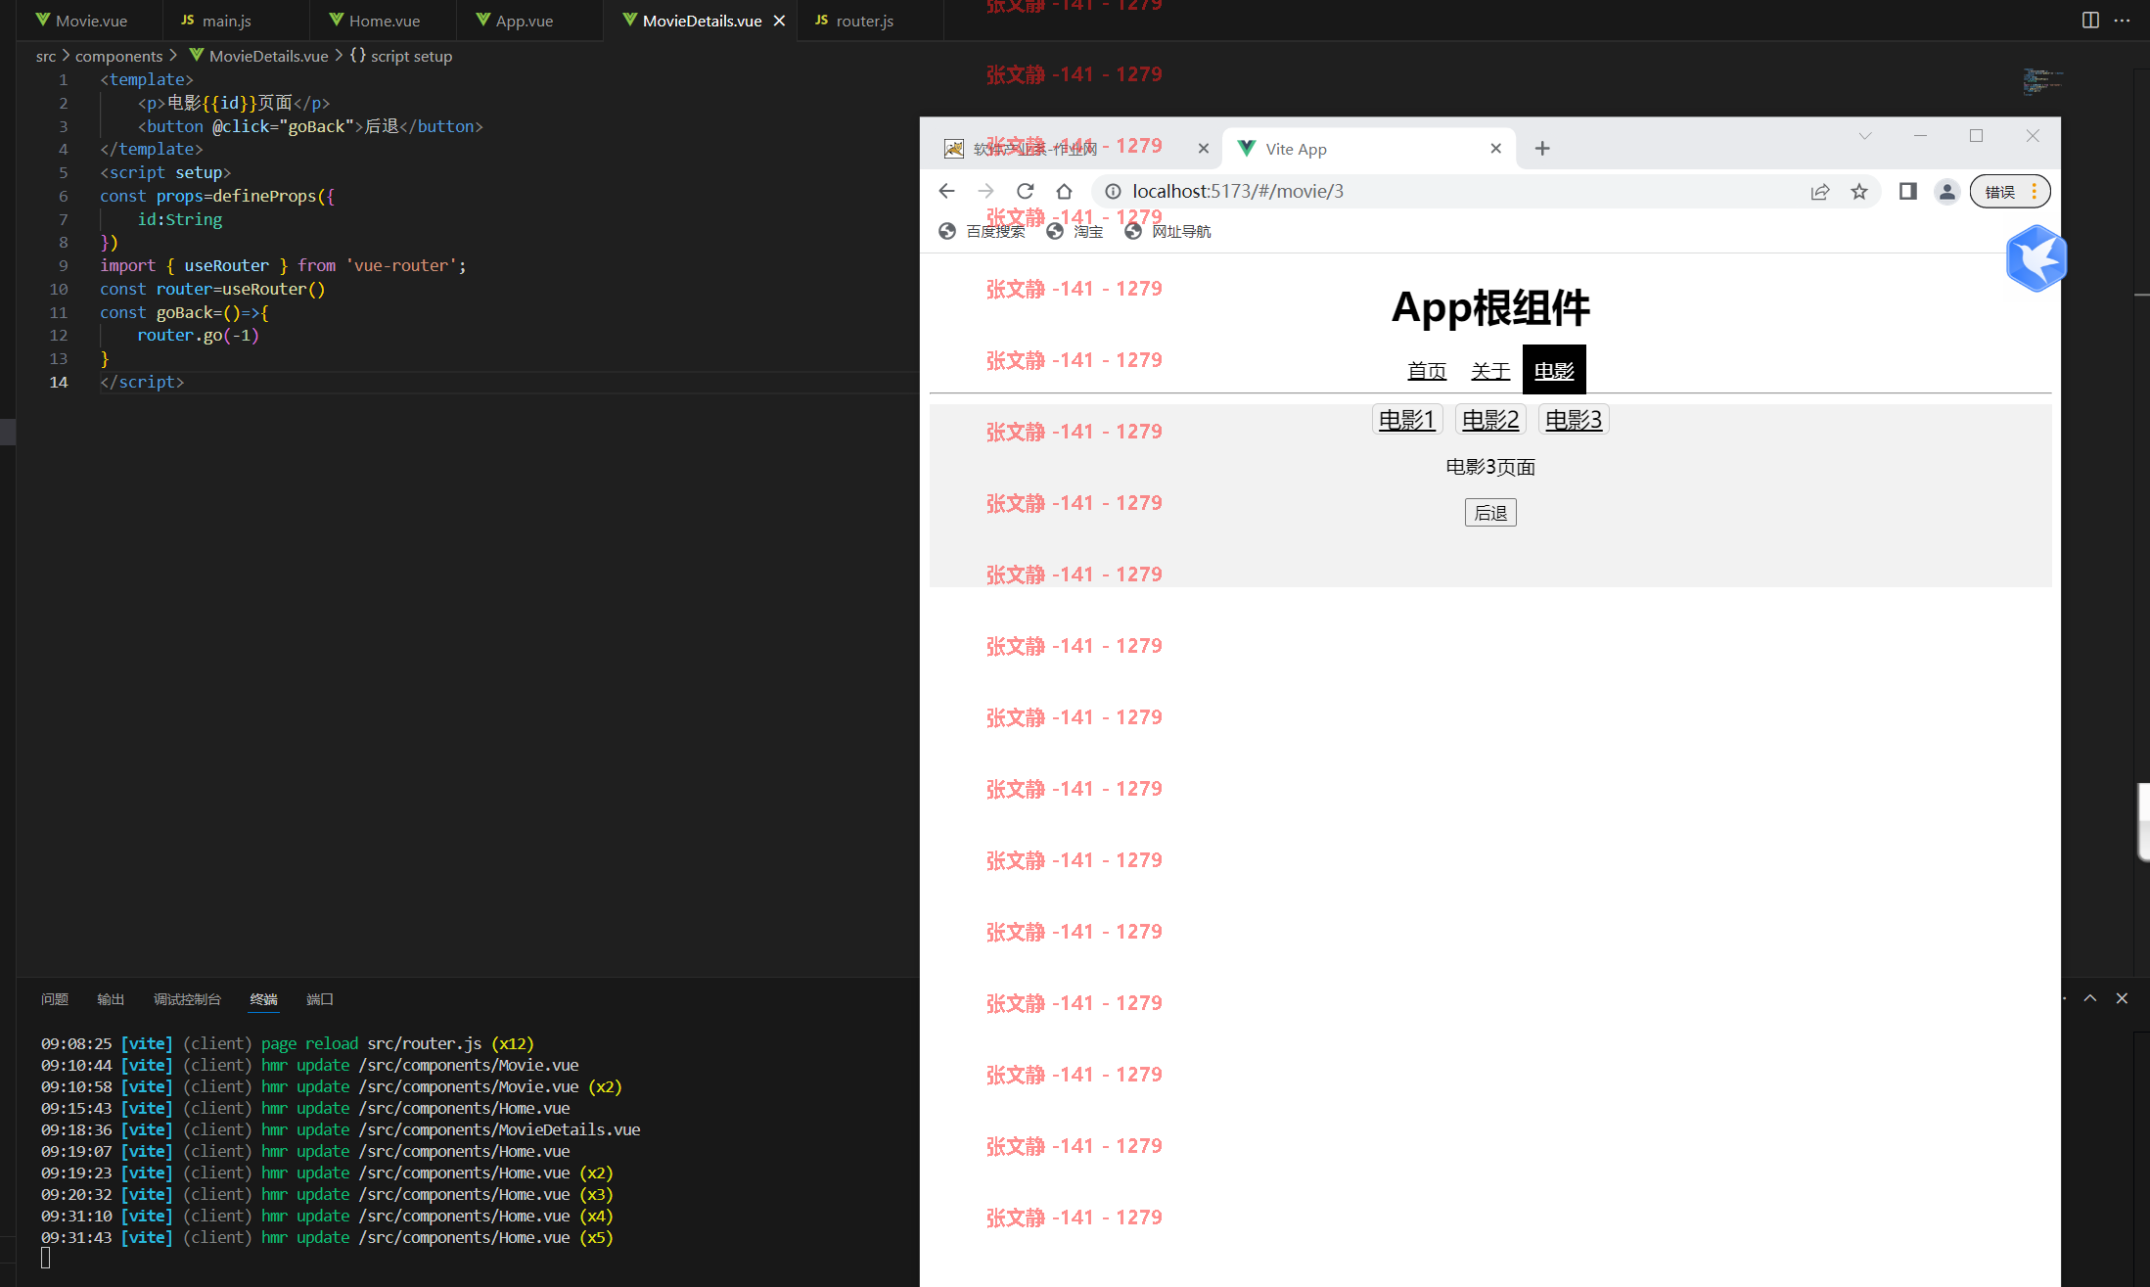Close the MovieDetails.vue editor tab
The image size is (2150, 1287).
pyautogui.click(x=779, y=21)
